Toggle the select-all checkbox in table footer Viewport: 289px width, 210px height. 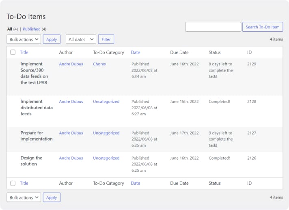click(x=13, y=183)
